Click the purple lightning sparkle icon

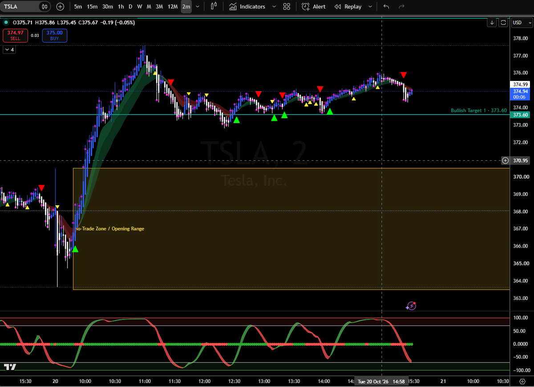pos(411,306)
